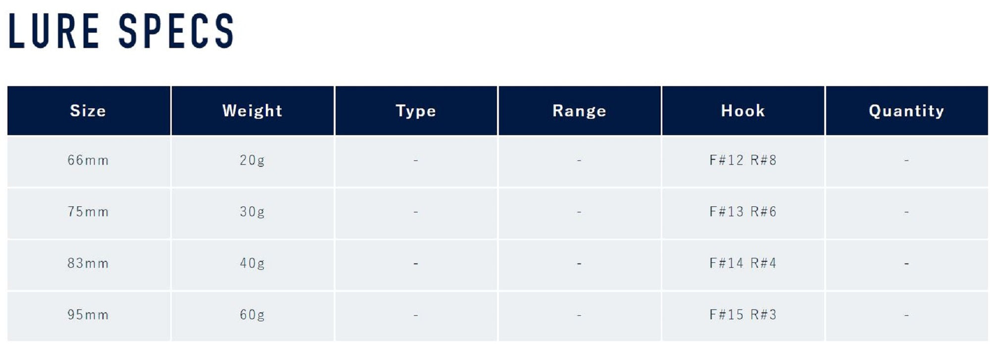Select the Size column header
The image size is (990, 344).
coord(88,110)
